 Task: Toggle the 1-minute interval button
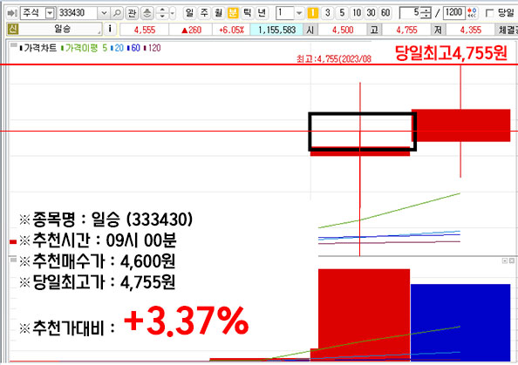(312, 13)
